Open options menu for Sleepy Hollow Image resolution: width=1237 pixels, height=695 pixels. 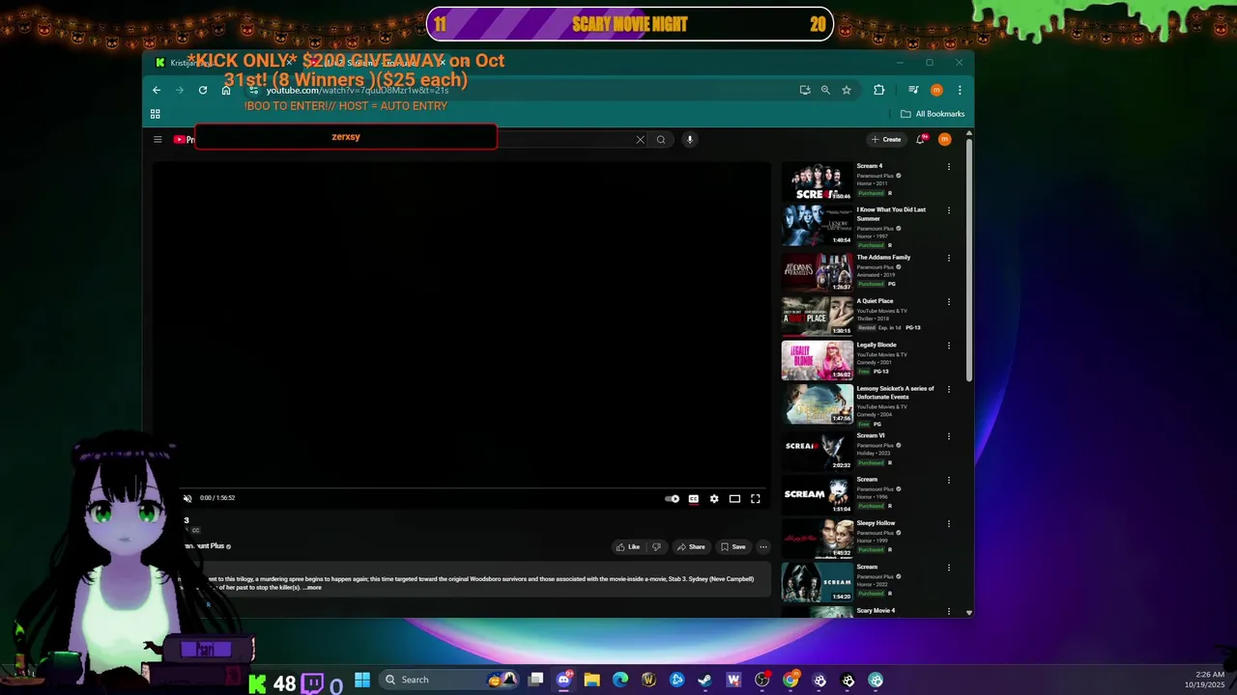(x=949, y=523)
